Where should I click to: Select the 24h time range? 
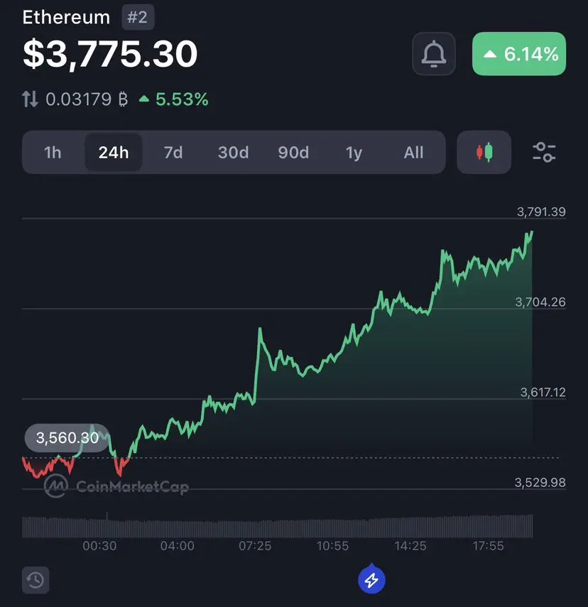click(x=114, y=153)
